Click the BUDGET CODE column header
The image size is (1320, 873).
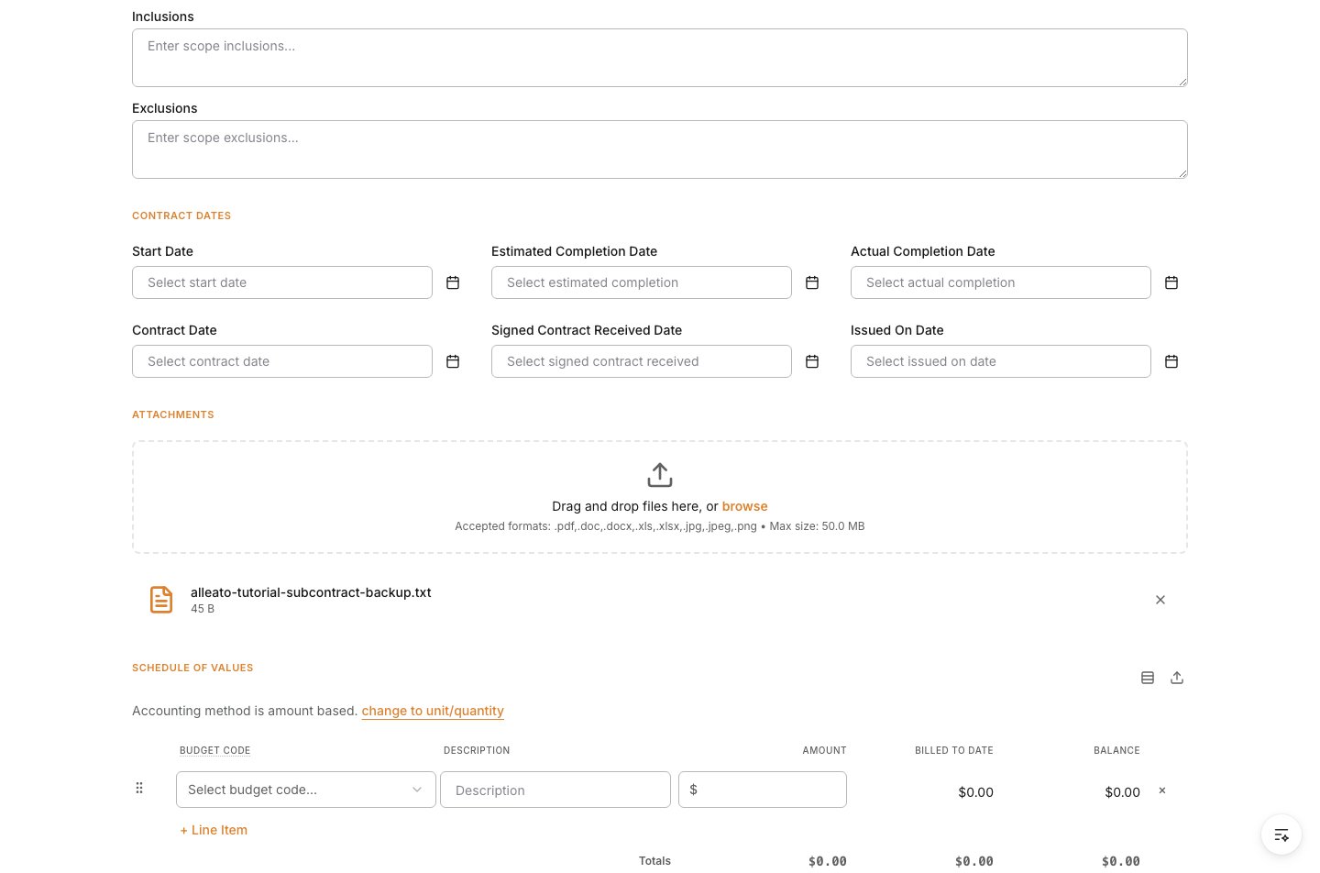(x=214, y=750)
